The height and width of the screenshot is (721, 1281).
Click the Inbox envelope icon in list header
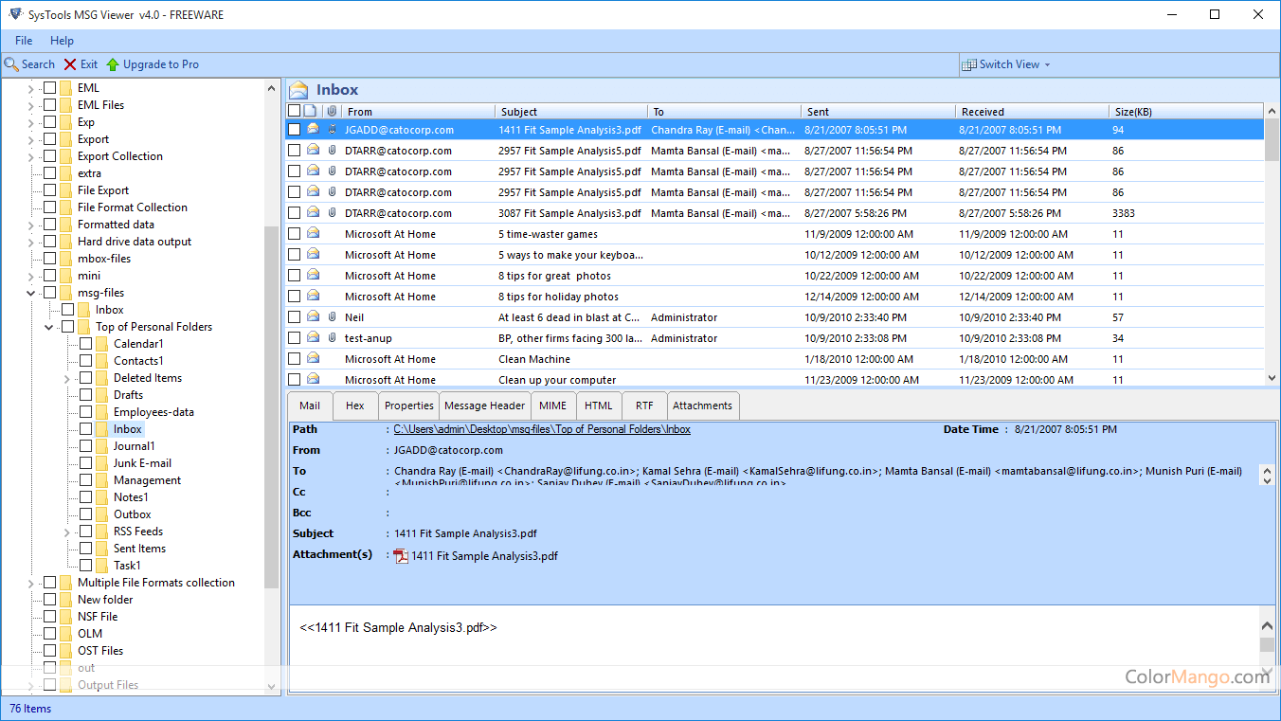[x=299, y=90]
